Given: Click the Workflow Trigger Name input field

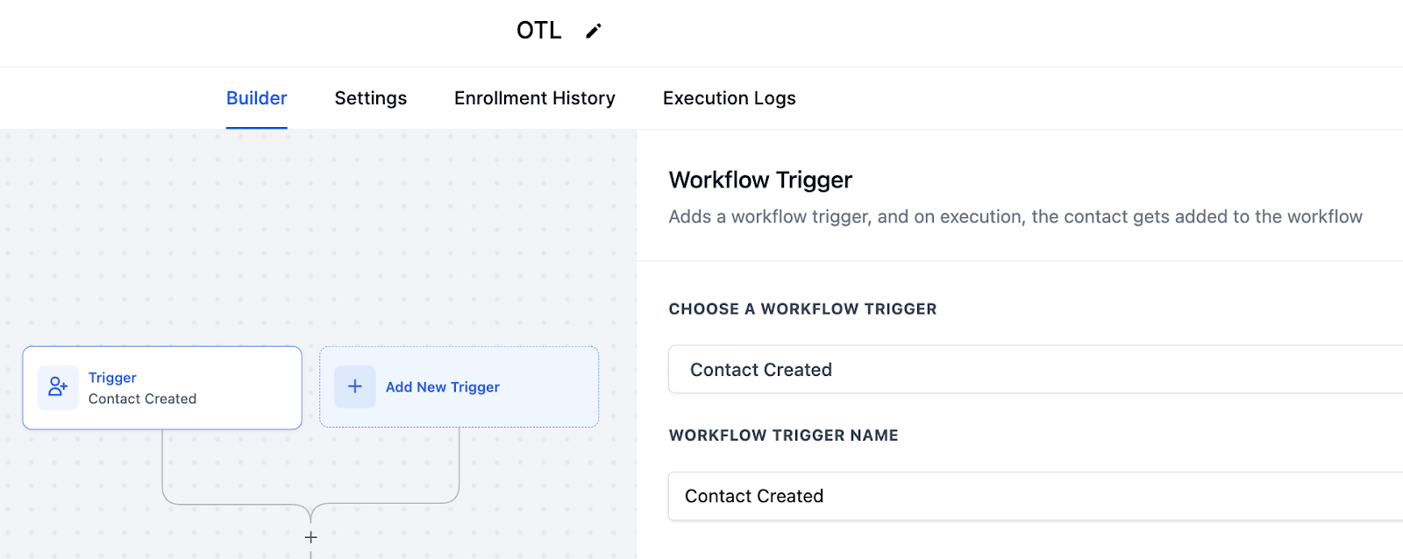Looking at the screenshot, I should [1036, 496].
